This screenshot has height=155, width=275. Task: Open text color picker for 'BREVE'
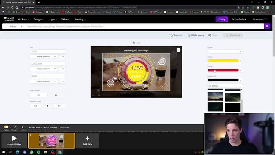pyautogui.click(x=61, y=81)
